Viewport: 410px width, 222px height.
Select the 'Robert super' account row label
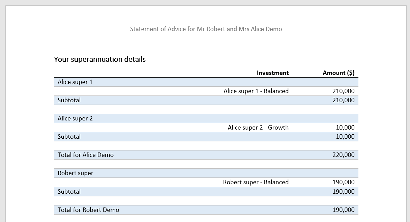pyautogui.click(x=75, y=173)
